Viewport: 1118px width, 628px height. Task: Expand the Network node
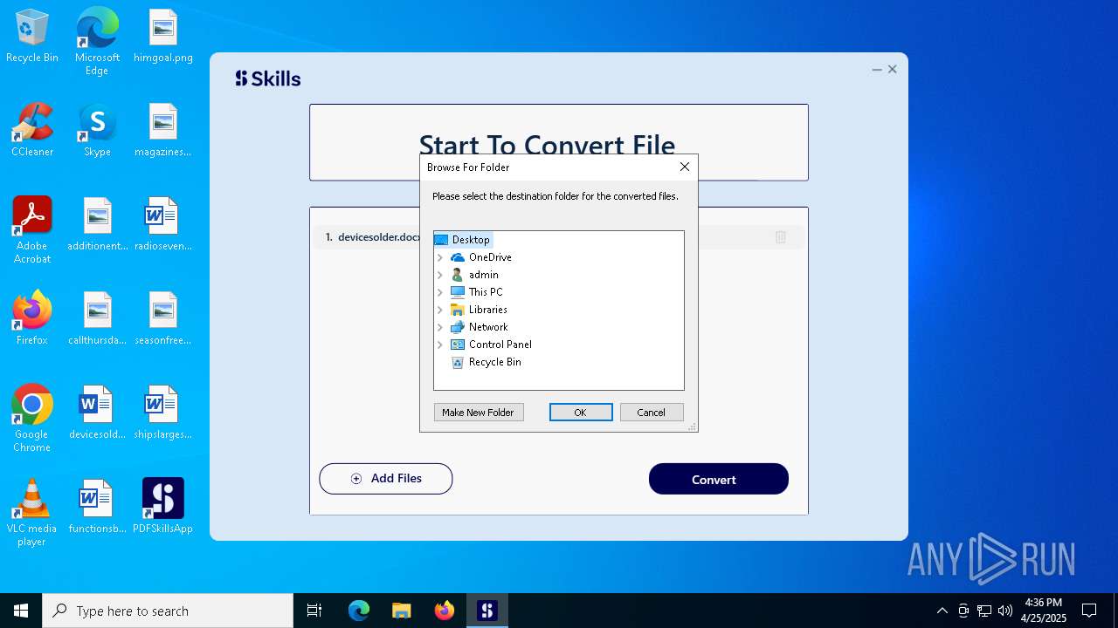[440, 327]
